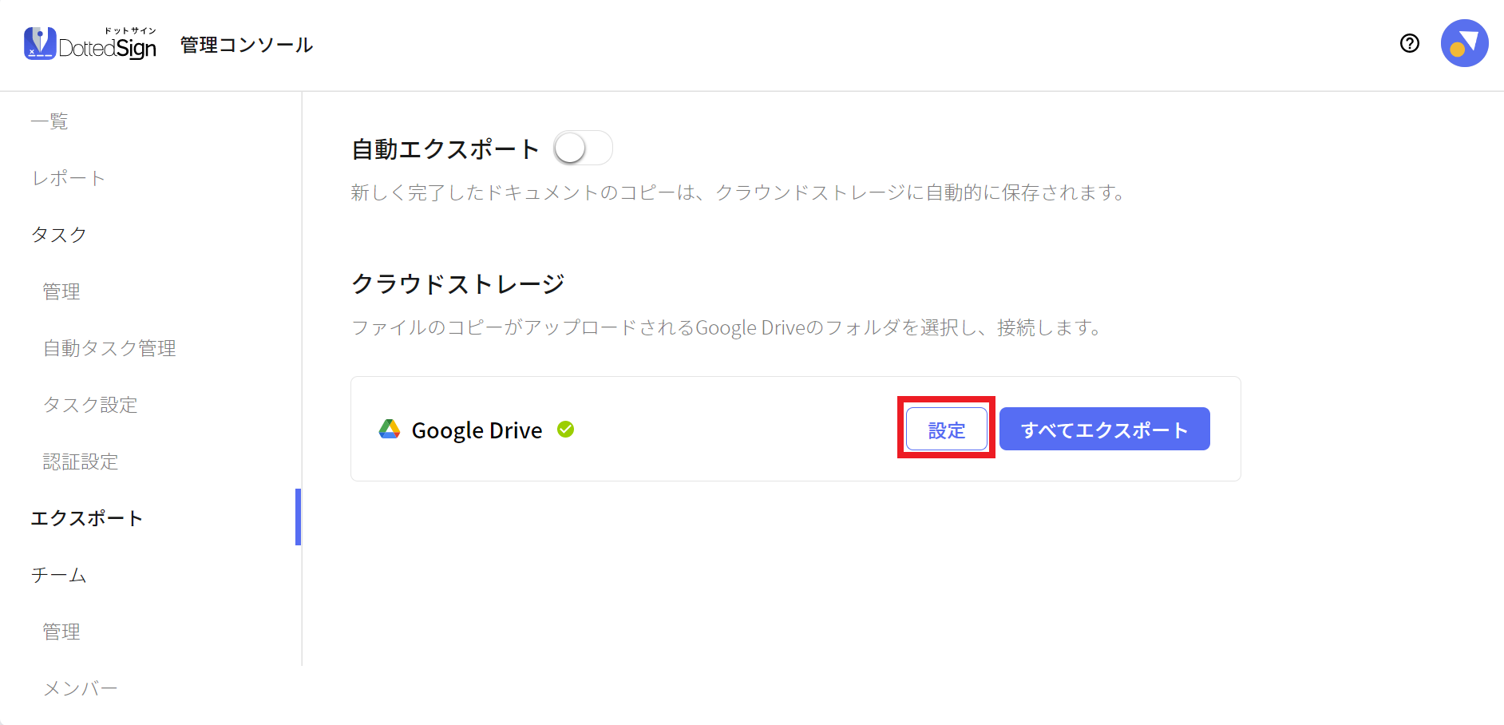Click the green connected checkmark icon
1504x725 pixels.
click(x=566, y=430)
